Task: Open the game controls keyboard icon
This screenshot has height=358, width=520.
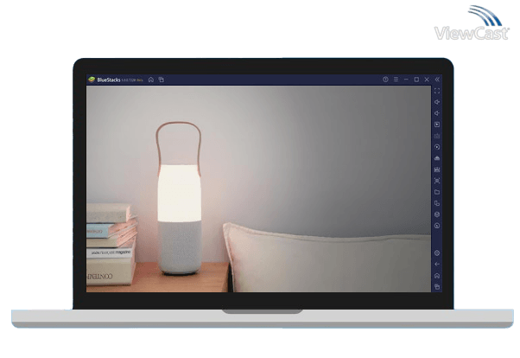Action: 437,136
